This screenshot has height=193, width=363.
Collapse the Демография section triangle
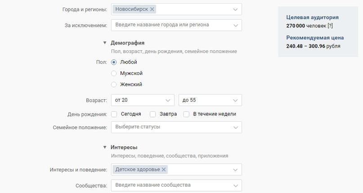tap(105, 43)
